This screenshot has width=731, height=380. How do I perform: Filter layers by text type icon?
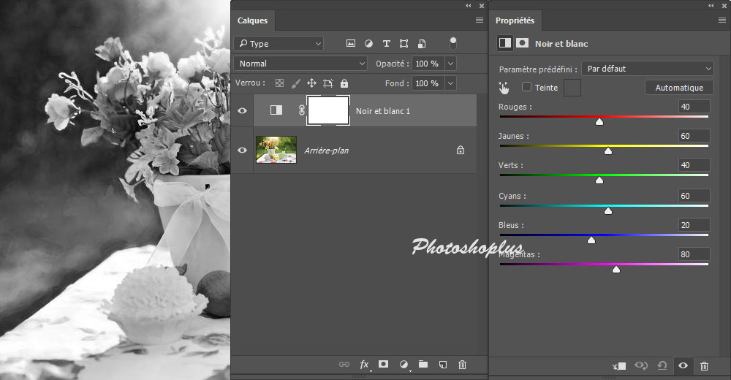click(x=386, y=44)
